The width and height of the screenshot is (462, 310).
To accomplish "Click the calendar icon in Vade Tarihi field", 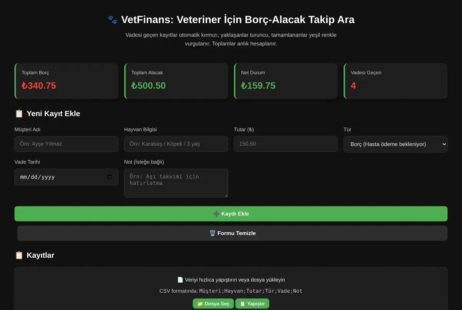I will click(x=109, y=177).
